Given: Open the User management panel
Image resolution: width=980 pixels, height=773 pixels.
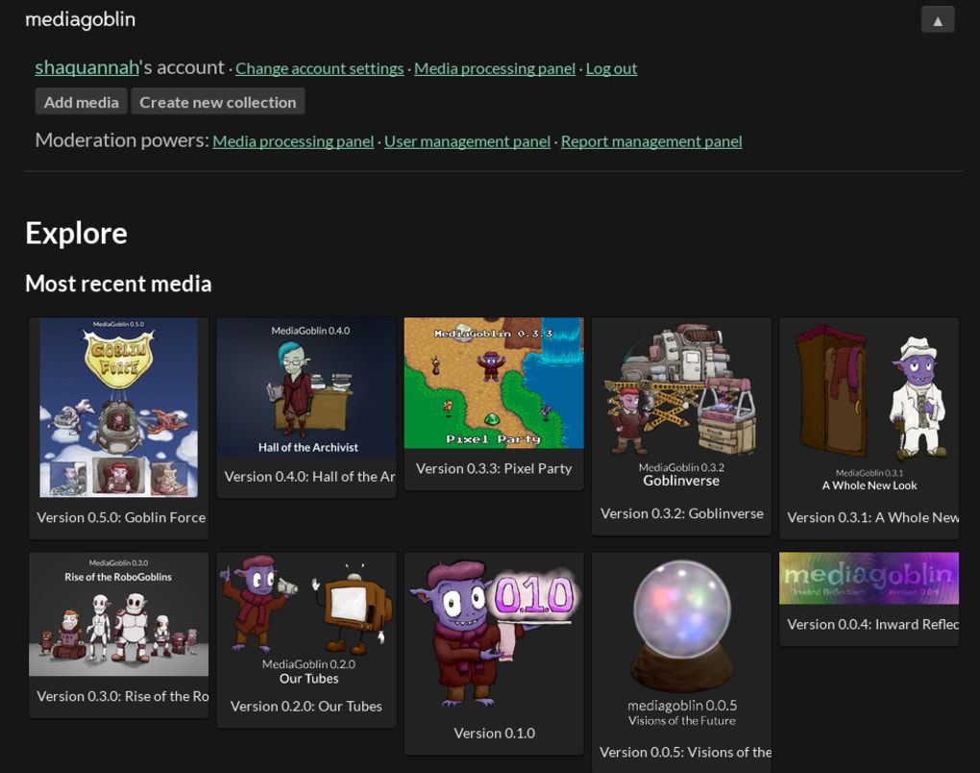Looking at the screenshot, I should coord(467,141).
